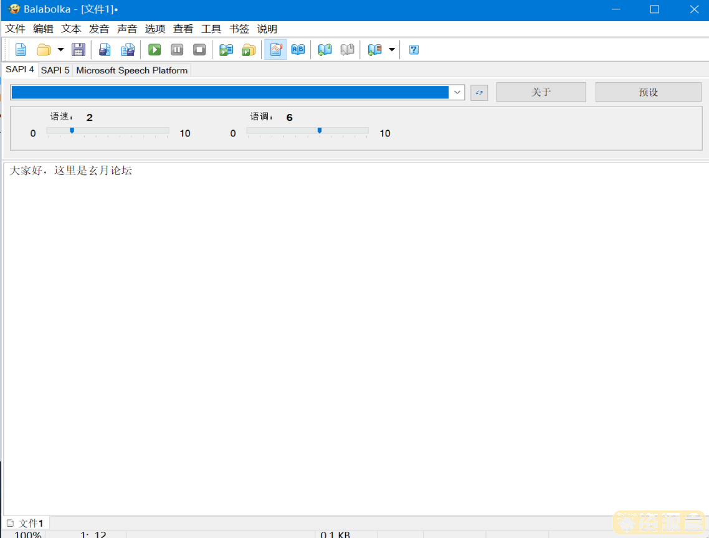Click the 预设 button

[648, 92]
